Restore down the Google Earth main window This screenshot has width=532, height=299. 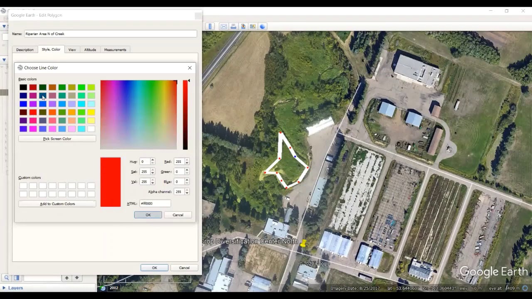507,11
